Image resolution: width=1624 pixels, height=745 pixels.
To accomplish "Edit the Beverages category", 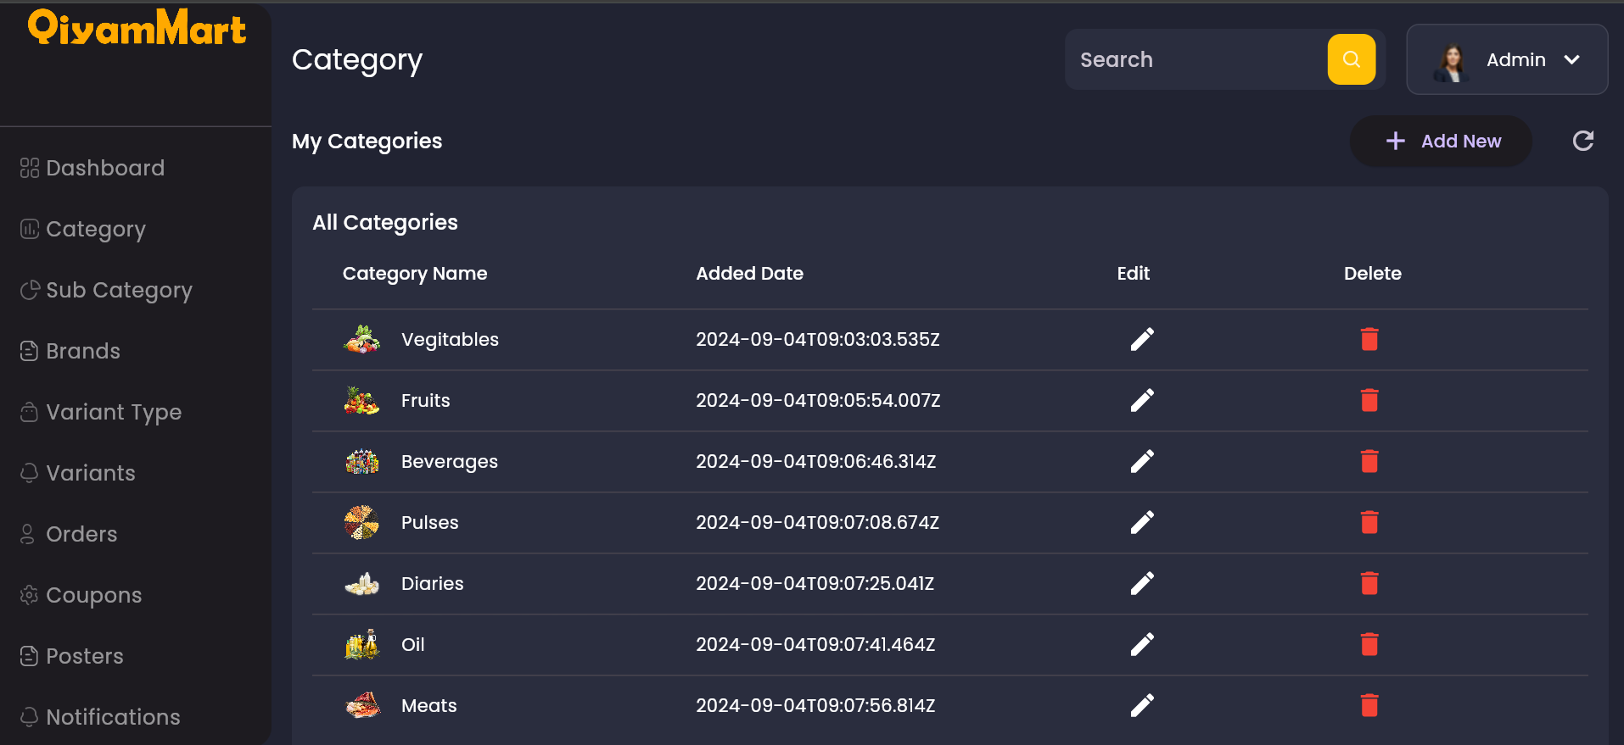I will [x=1142, y=461].
